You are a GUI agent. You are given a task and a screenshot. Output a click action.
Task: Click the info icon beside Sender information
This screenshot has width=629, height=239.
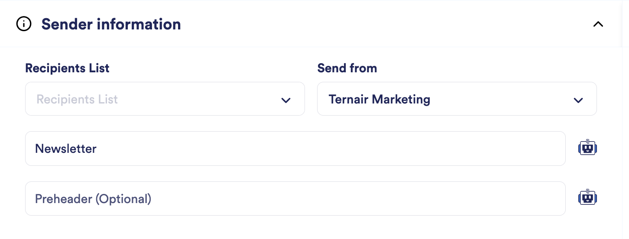click(24, 24)
